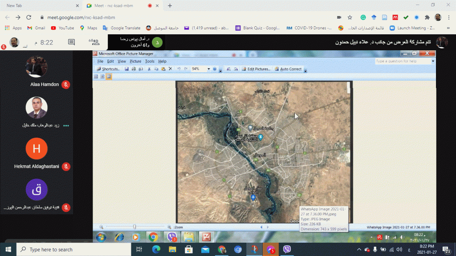The width and height of the screenshot is (456, 256).
Task: Click the Edit Pictures button
Action: 256,69
